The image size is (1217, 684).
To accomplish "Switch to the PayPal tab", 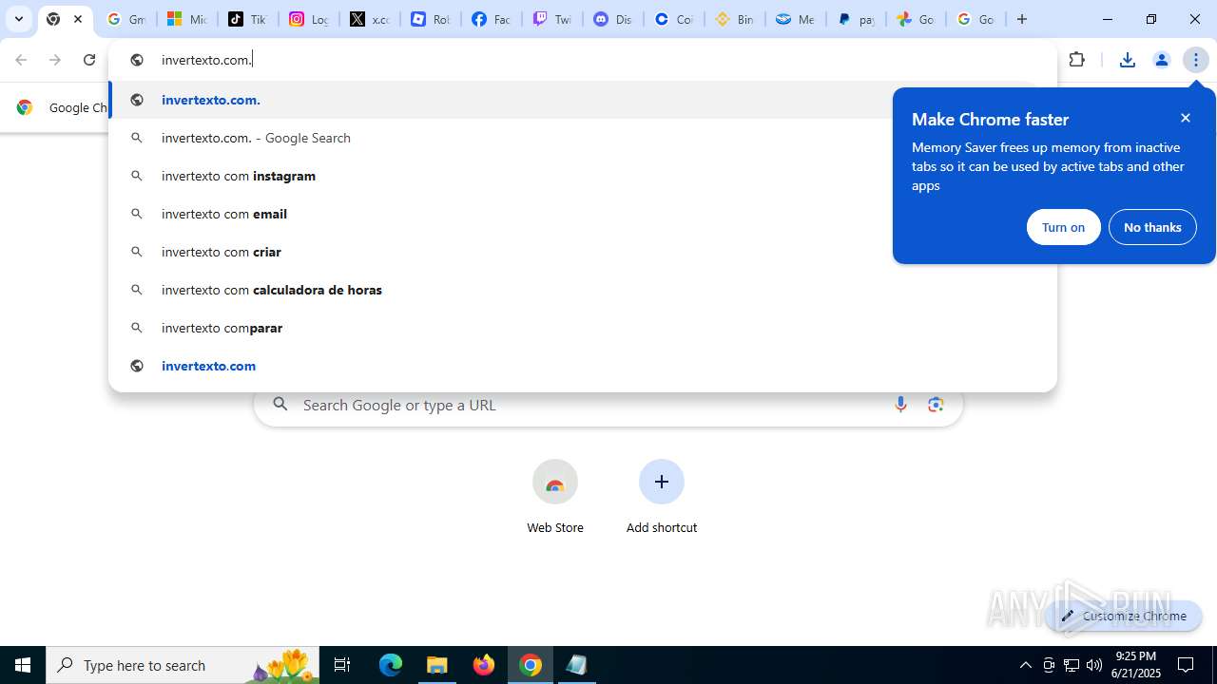I will [x=856, y=19].
